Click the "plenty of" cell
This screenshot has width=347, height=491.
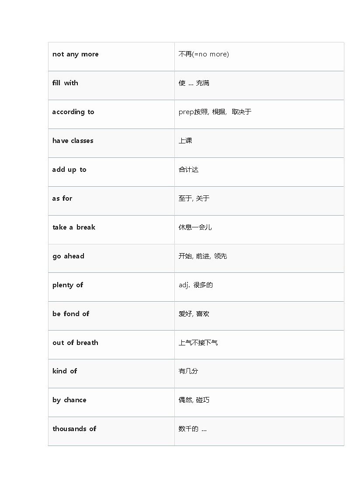click(67, 285)
